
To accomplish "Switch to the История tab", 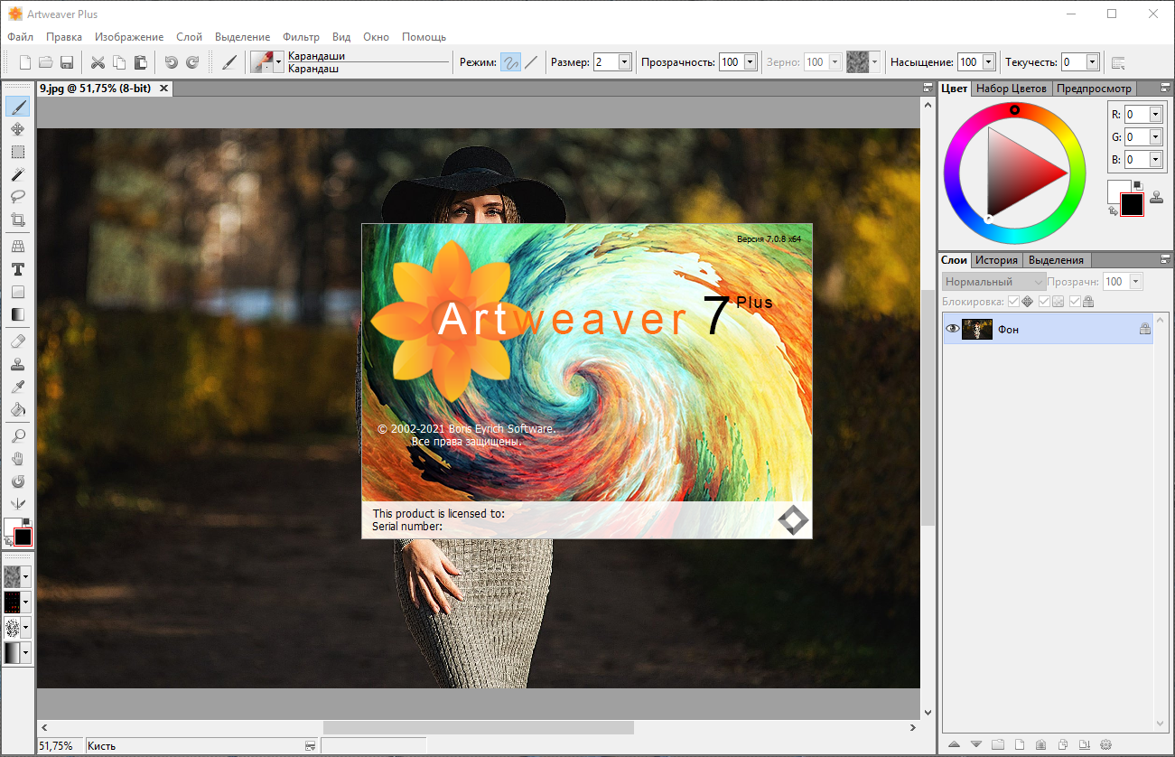I will (996, 259).
